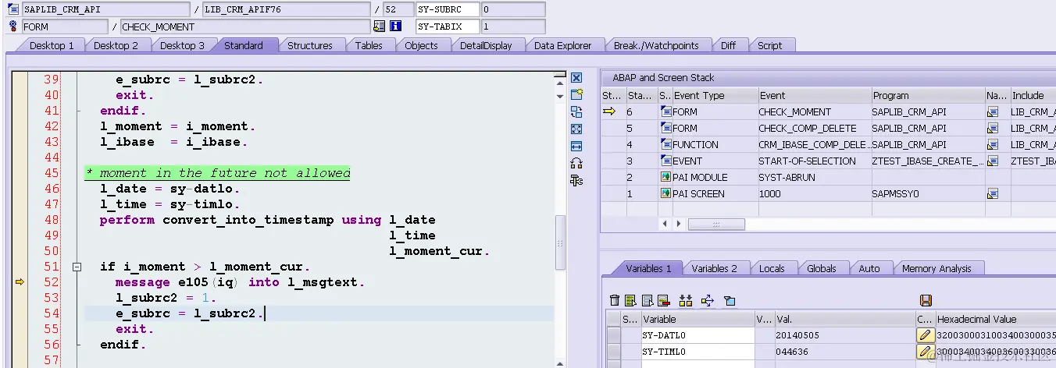Click the floppy disk save icon

click(926, 300)
